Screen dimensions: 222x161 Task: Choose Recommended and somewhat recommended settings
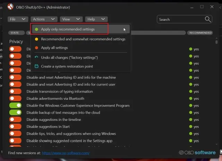tap(81, 39)
